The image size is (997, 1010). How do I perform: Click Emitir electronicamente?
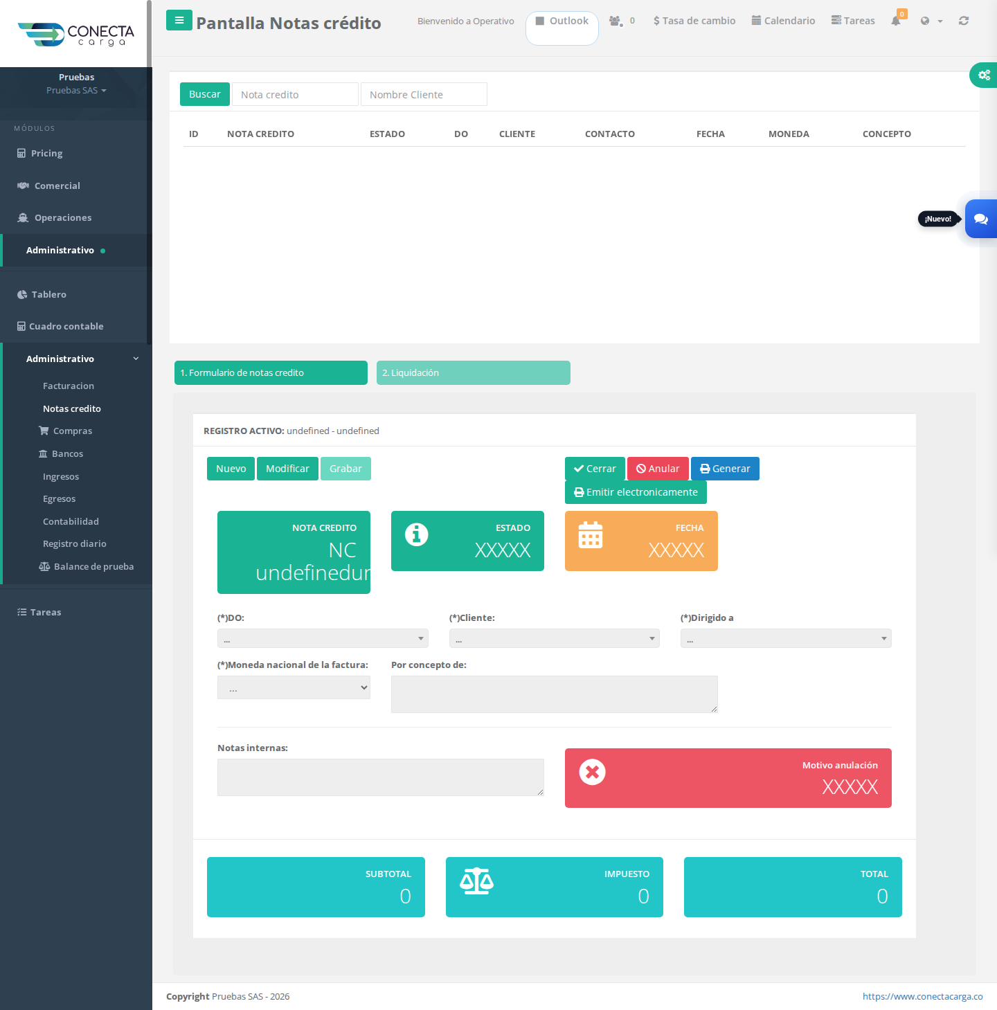click(636, 492)
